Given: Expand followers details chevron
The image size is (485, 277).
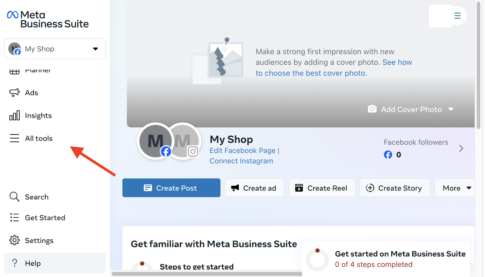Looking at the screenshot, I should [461, 148].
